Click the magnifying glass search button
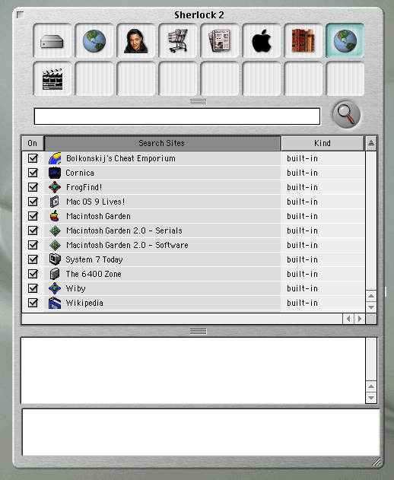This screenshot has height=480, width=394. click(x=346, y=115)
